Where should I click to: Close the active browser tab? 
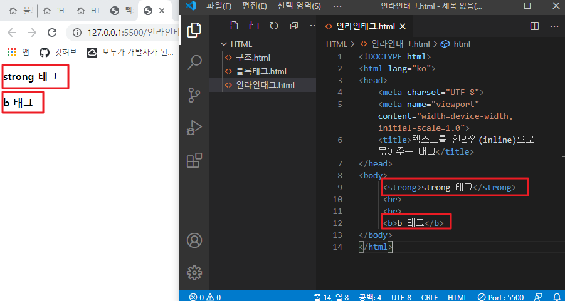point(162,11)
